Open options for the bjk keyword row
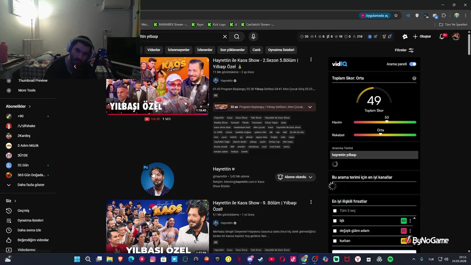Image resolution: width=471 pixels, height=265 pixels. coord(410,221)
